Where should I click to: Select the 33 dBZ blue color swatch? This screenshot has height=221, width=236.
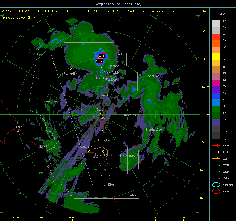(x=216, y=96)
